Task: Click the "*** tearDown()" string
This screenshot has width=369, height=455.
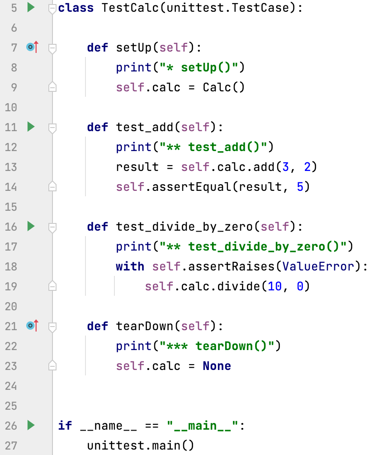Action: [x=217, y=346]
